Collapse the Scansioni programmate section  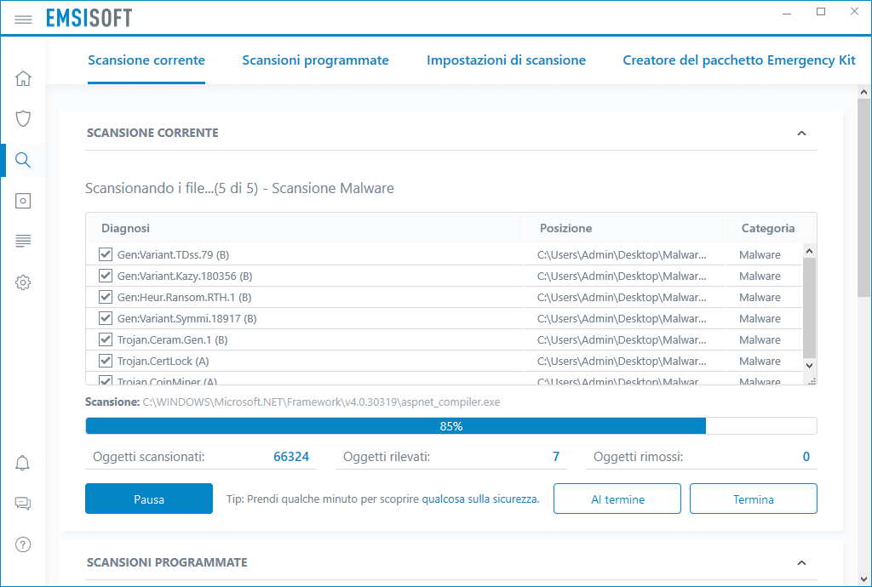tap(801, 562)
